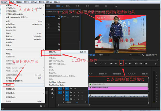Open the 1/2 playback resolution dropdown
This screenshot has width=161, height=111.
click(134, 55)
